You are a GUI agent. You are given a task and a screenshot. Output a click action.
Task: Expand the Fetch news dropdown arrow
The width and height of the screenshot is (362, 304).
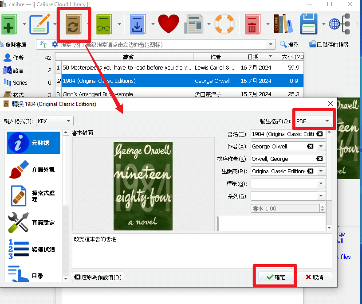click(x=209, y=24)
